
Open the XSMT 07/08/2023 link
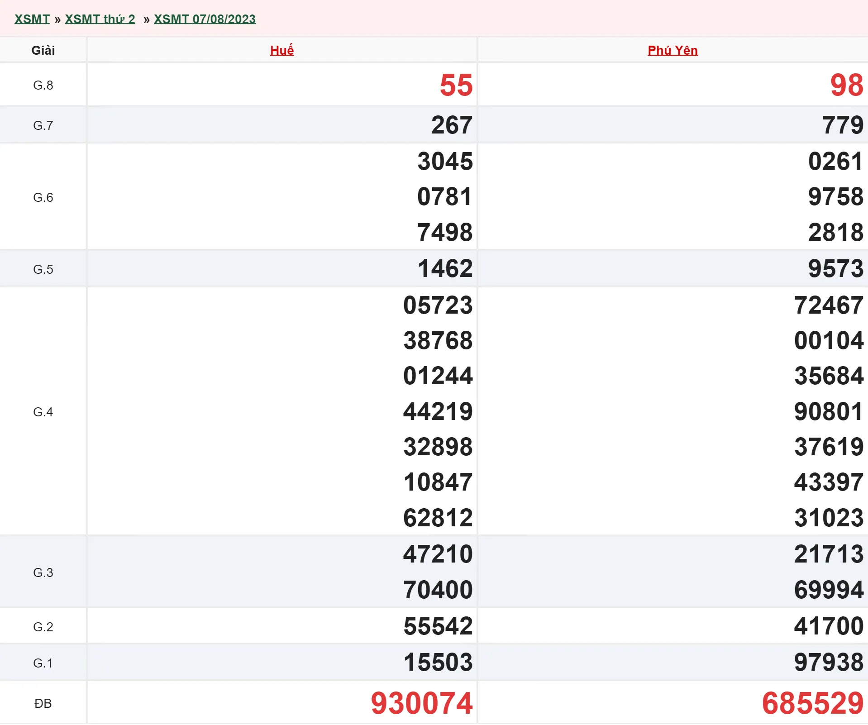point(205,19)
